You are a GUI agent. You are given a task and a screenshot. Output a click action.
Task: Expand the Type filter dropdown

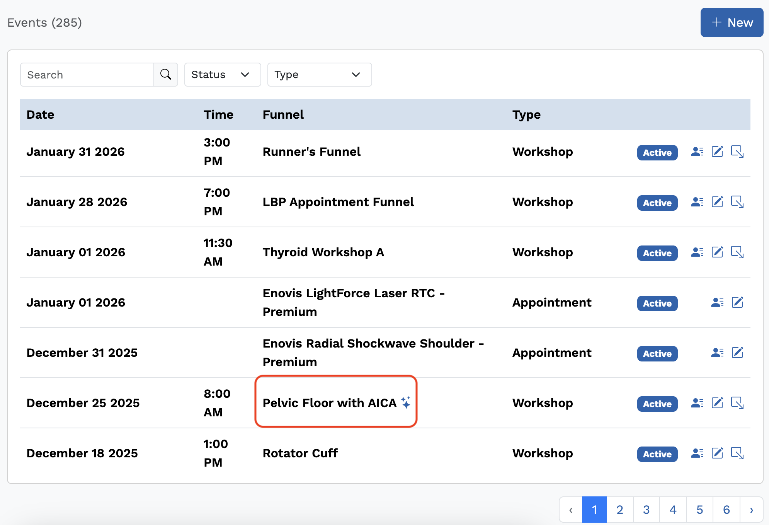point(319,74)
